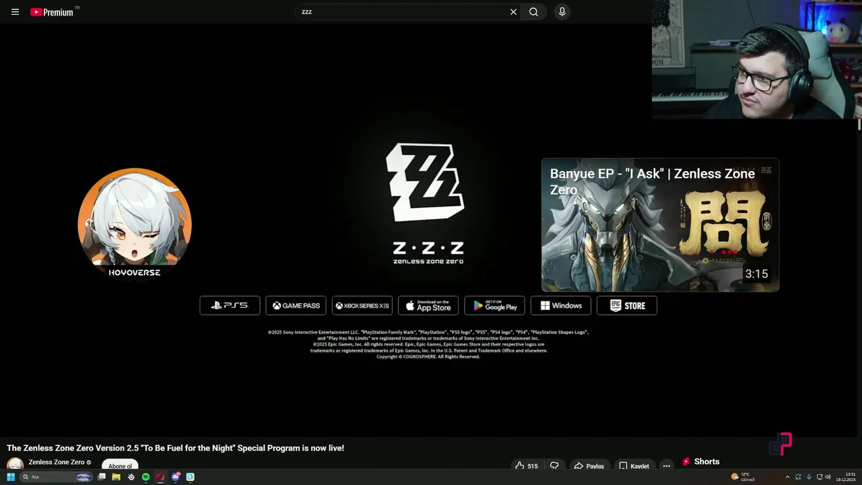The height and width of the screenshot is (485, 862).
Task: Click the Epic Games Store badge
Action: (x=627, y=305)
